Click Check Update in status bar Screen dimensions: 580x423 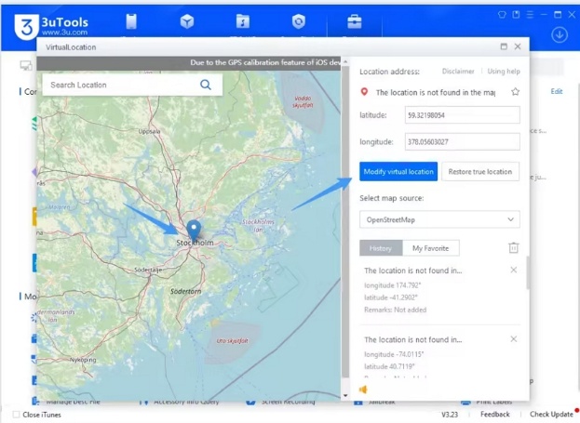tap(551, 415)
